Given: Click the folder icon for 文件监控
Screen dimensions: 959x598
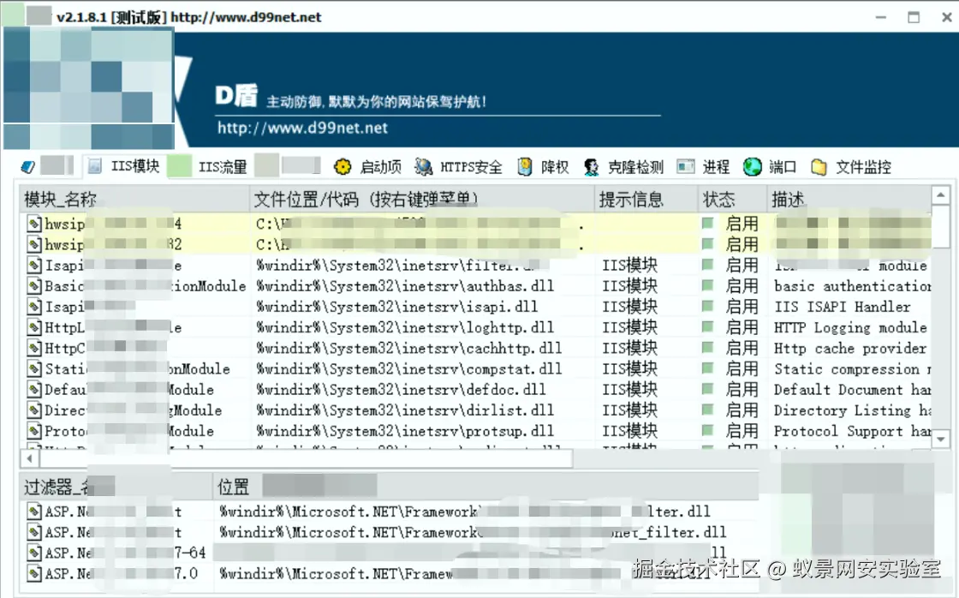Looking at the screenshot, I should (x=819, y=166).
